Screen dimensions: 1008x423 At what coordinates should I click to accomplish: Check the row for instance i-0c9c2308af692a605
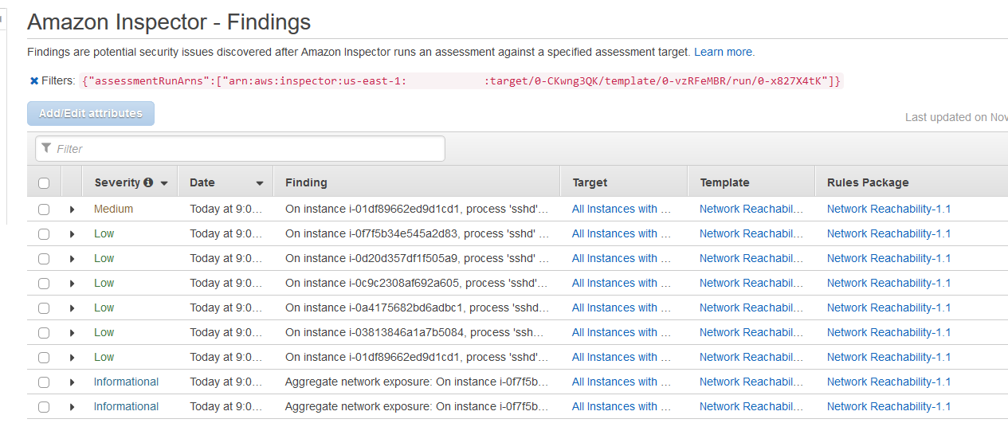tap(44, 284)
